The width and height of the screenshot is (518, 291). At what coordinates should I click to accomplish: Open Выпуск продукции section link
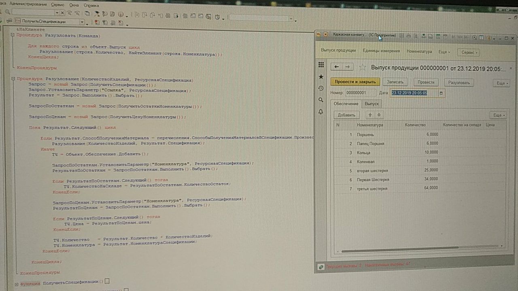click(338, 51)
